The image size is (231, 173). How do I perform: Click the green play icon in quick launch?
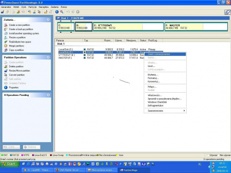click(x=88, y=164)
